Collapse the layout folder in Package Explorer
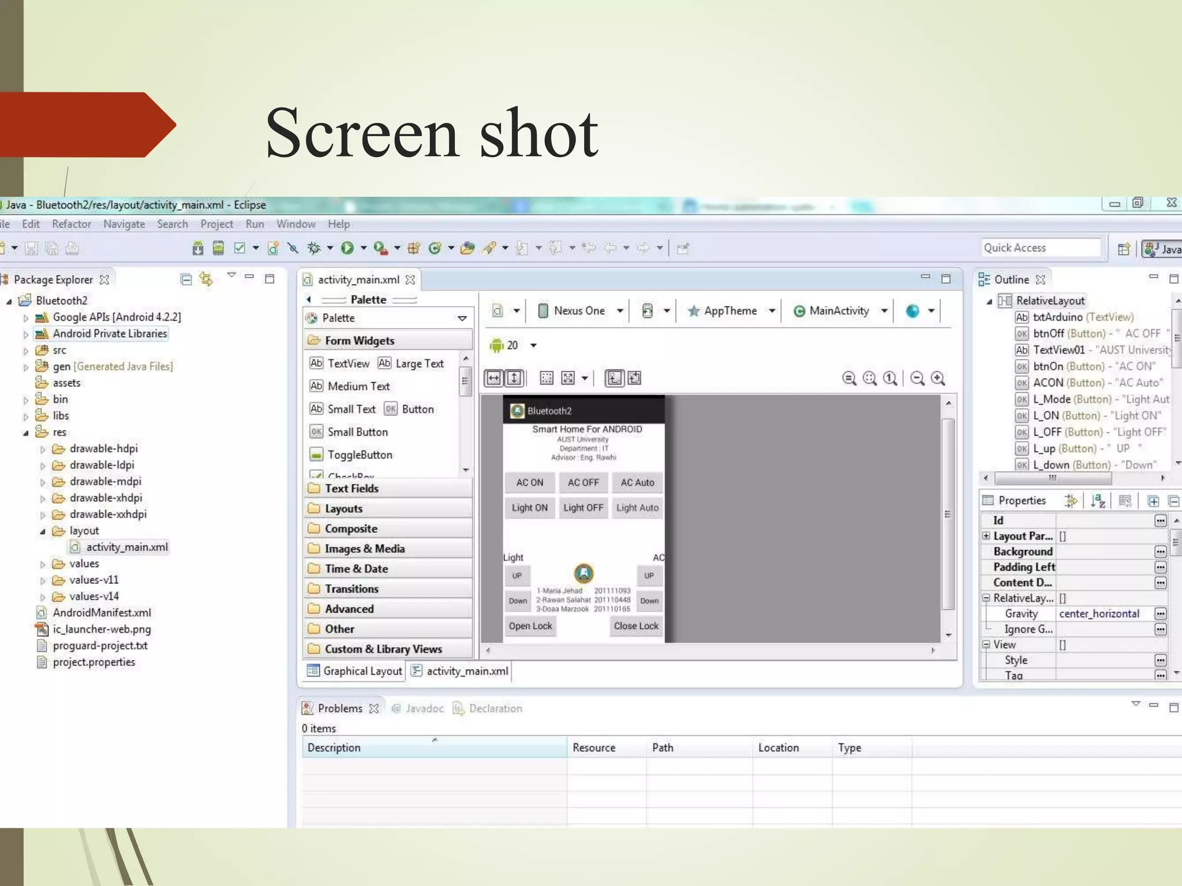The image size is (1182, 886). coord(42,531)
